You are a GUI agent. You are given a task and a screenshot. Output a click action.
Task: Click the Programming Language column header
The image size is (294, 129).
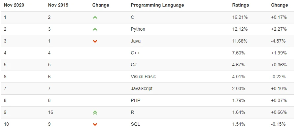(x=157, y=5)
